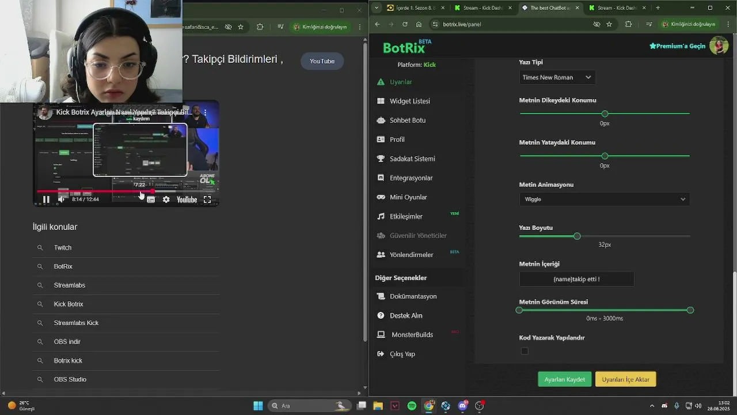The height and width of the screenshot is (415, 737).
Task: Adjust the Yazı Boyutu slider handle
Action: (577, 236)
